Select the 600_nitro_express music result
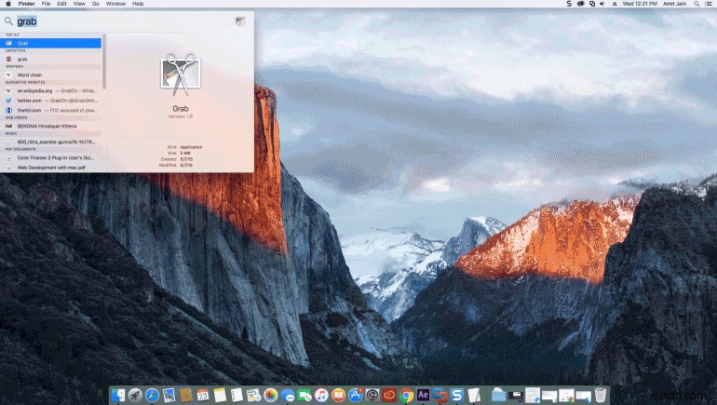Screen dimensions: 717x405 51,142
